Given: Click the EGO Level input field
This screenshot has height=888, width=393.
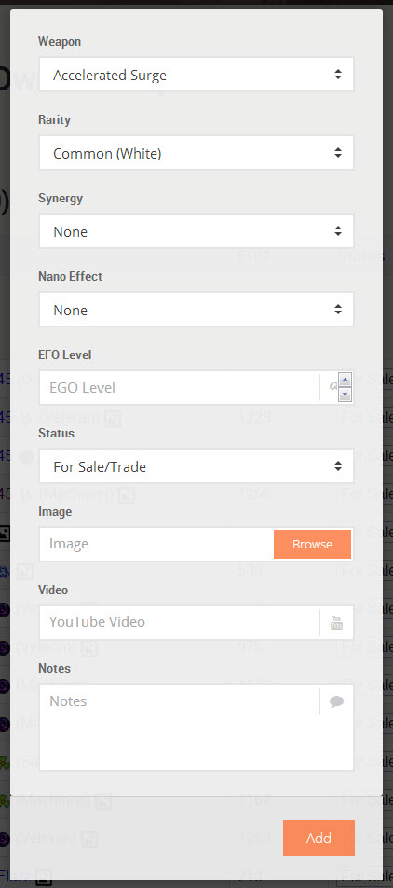Looking at the screenshot, I should [179, 388].
